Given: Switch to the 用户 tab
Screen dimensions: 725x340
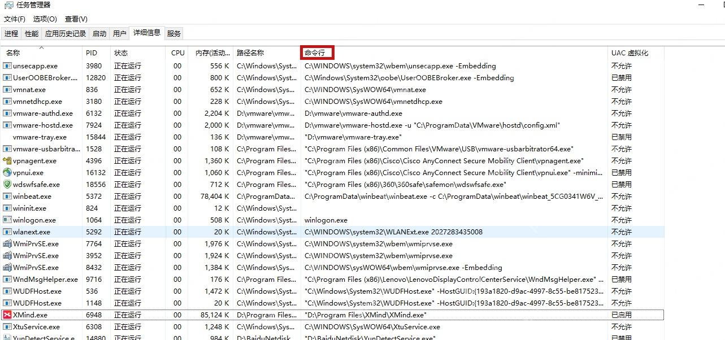Looking at the screenshot, I should [120, 34].
